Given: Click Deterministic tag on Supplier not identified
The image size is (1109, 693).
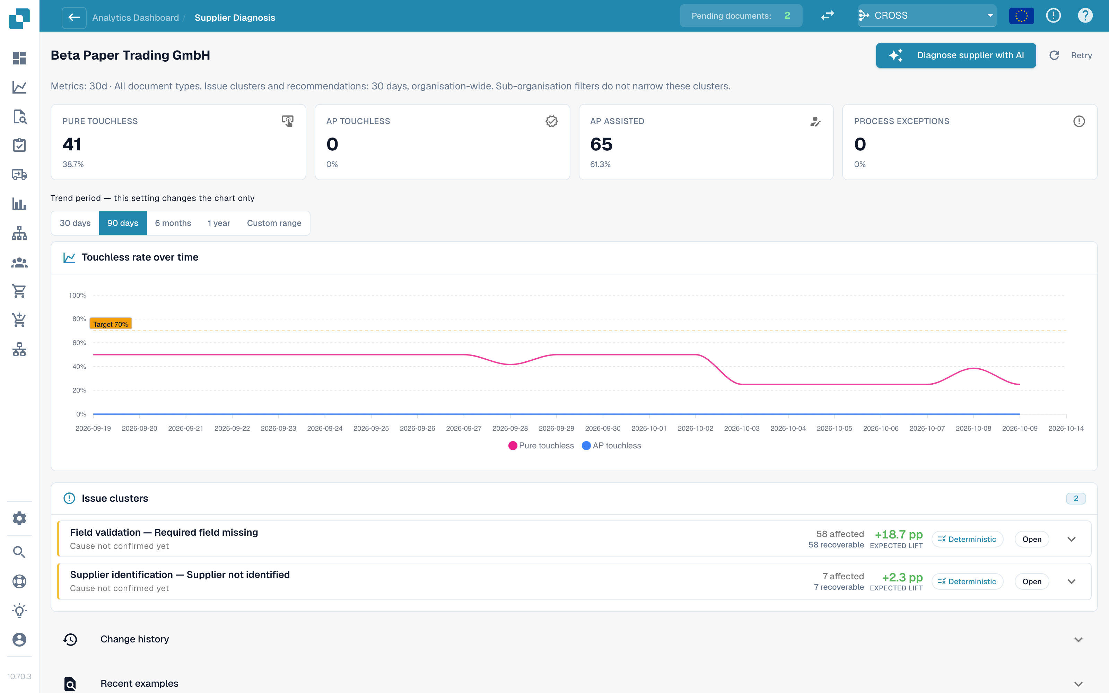Looking at the screenshot, I should point(967,582).
